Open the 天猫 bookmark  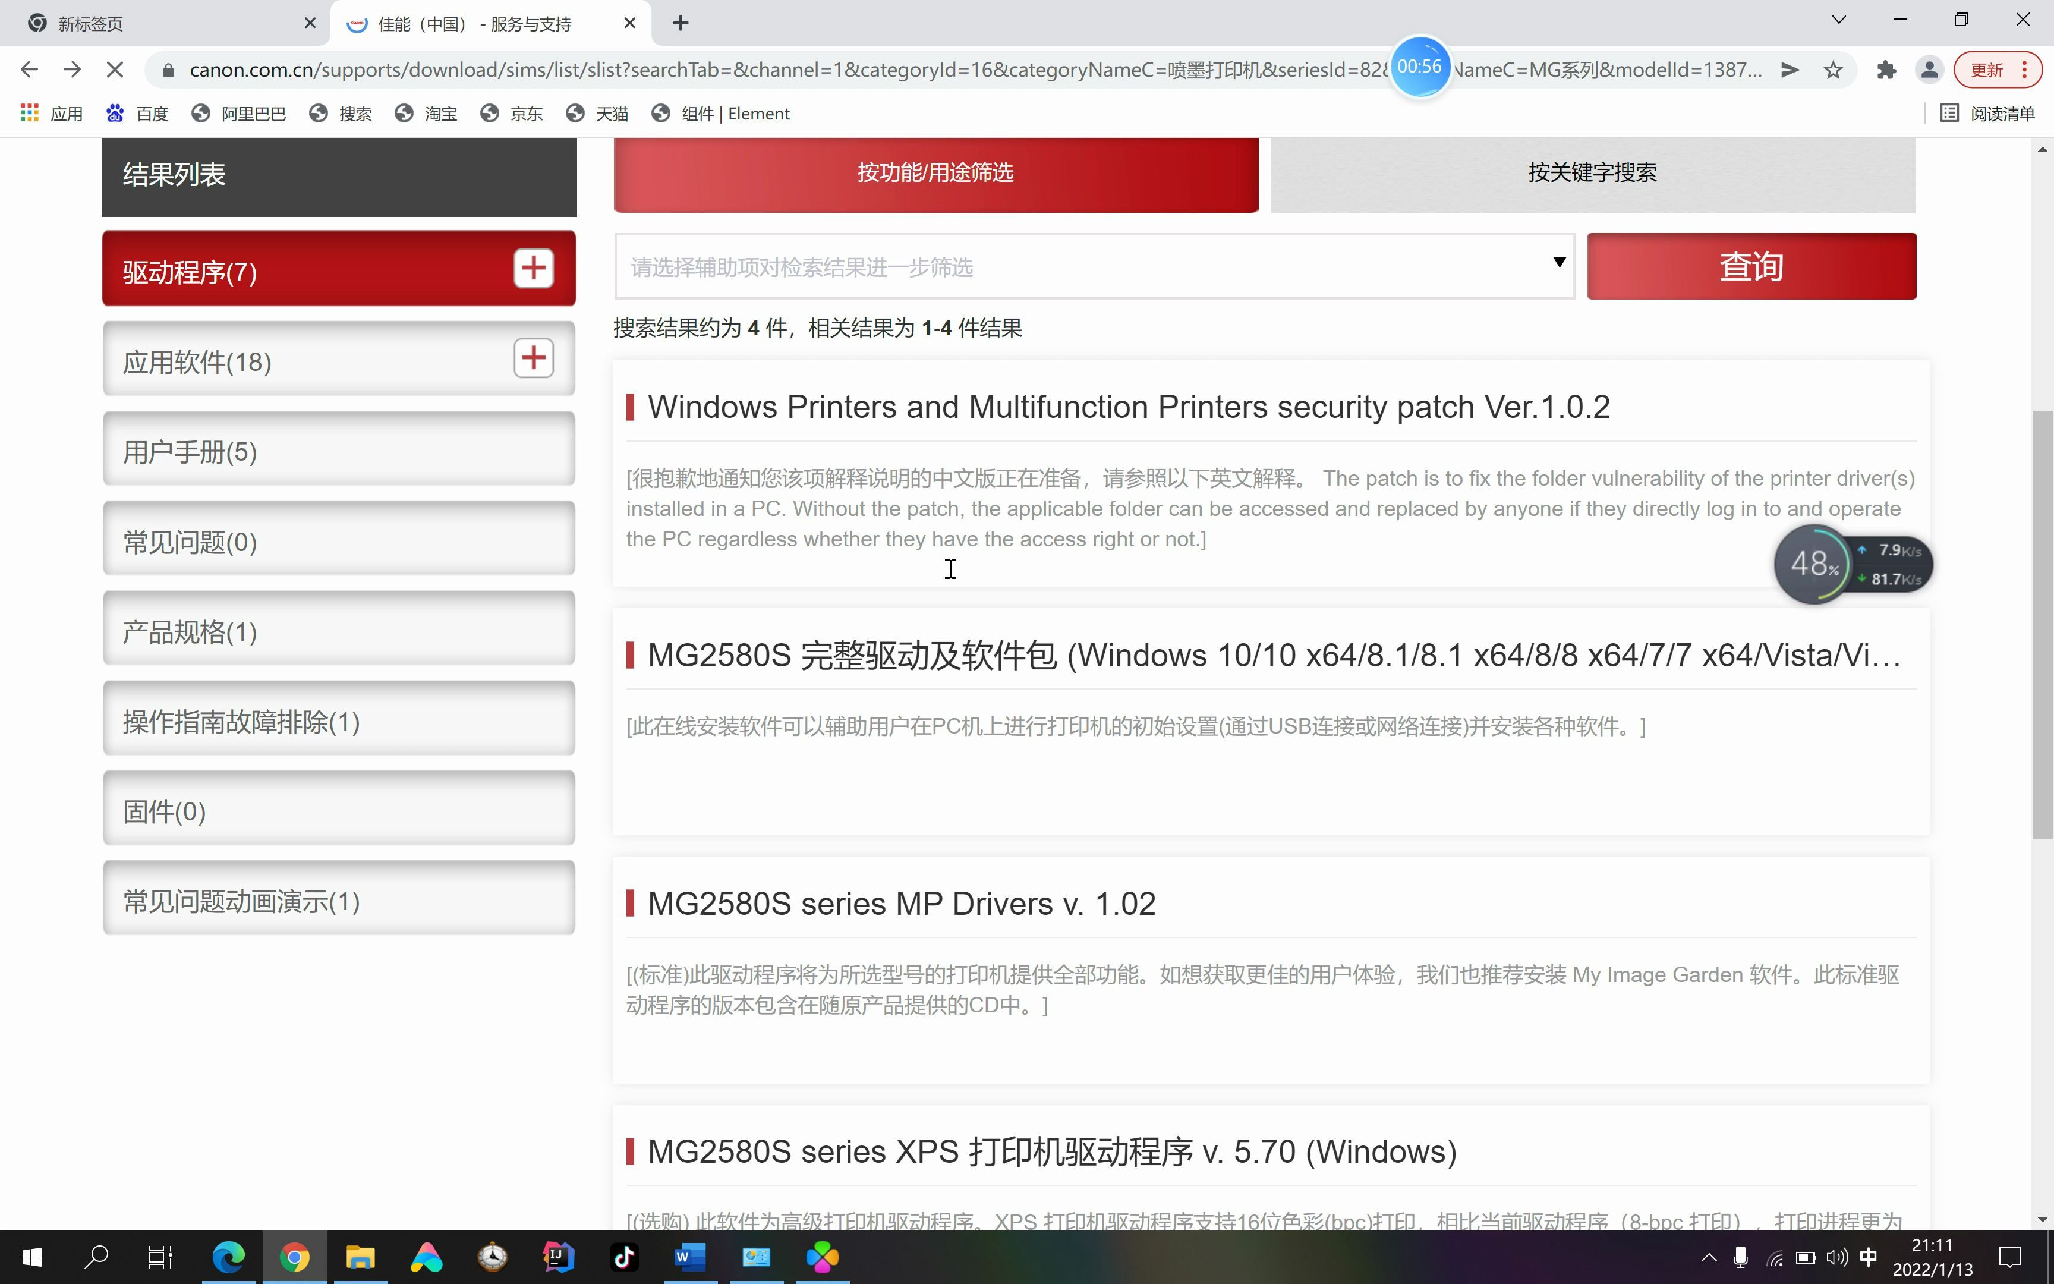coord(597,114)
